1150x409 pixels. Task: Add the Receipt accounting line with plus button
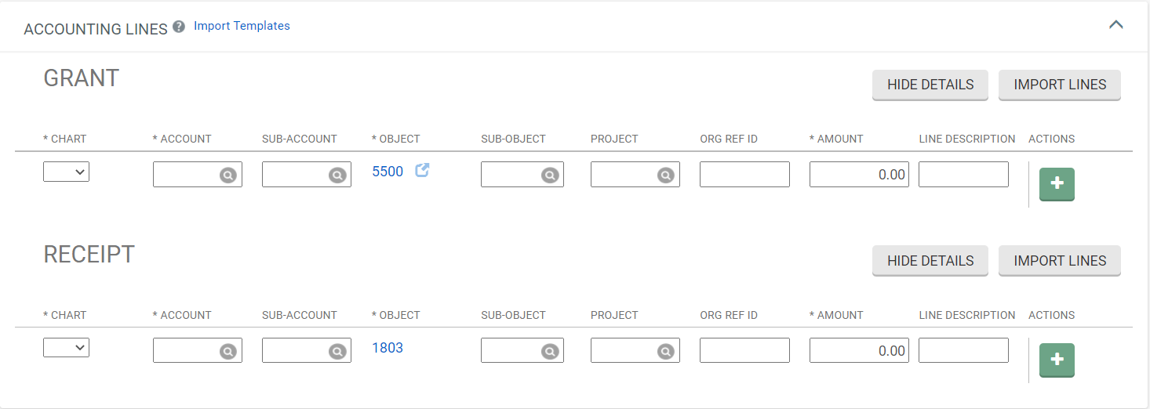[x=1056, y=360]
